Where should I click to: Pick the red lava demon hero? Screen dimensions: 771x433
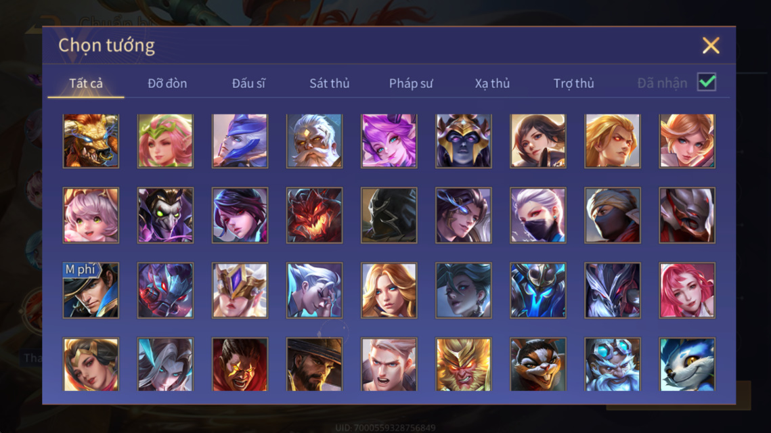314,215
